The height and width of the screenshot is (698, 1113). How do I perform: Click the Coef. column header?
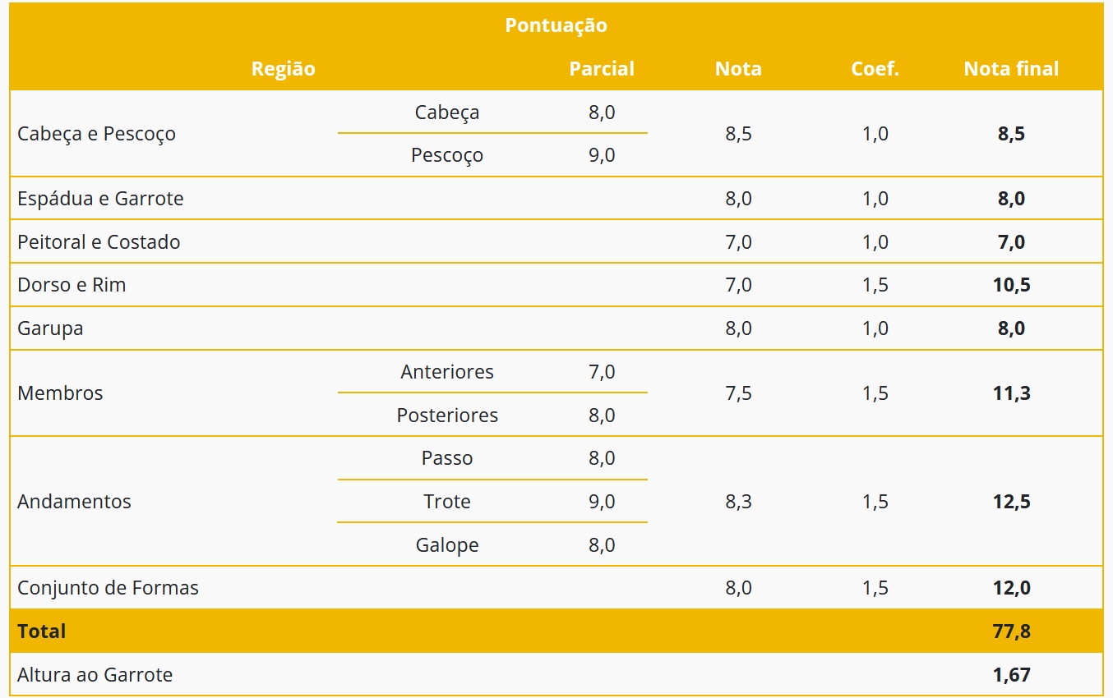[x=875, y=69]
